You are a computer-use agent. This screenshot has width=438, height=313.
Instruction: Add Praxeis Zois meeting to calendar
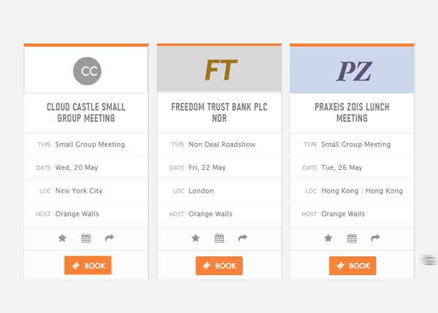tap(352, 238)
